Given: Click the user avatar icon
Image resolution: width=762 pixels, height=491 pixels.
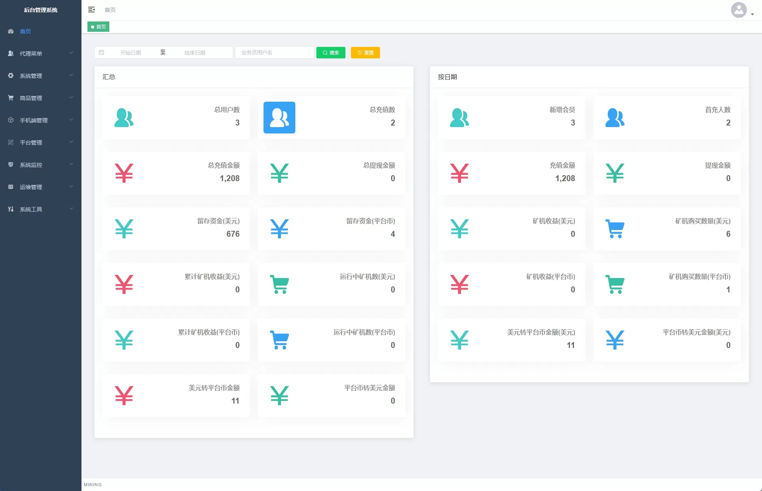Looking at the screenshot, I should (739, 10).
